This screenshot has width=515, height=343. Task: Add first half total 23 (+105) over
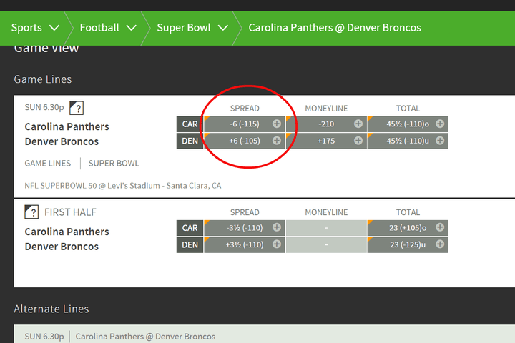(408, 228)
